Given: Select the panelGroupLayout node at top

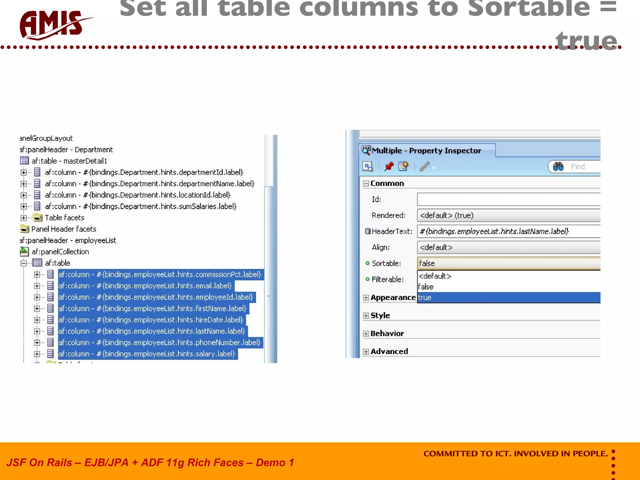Looking at the screenshot, I should click(x=46, y=138).
